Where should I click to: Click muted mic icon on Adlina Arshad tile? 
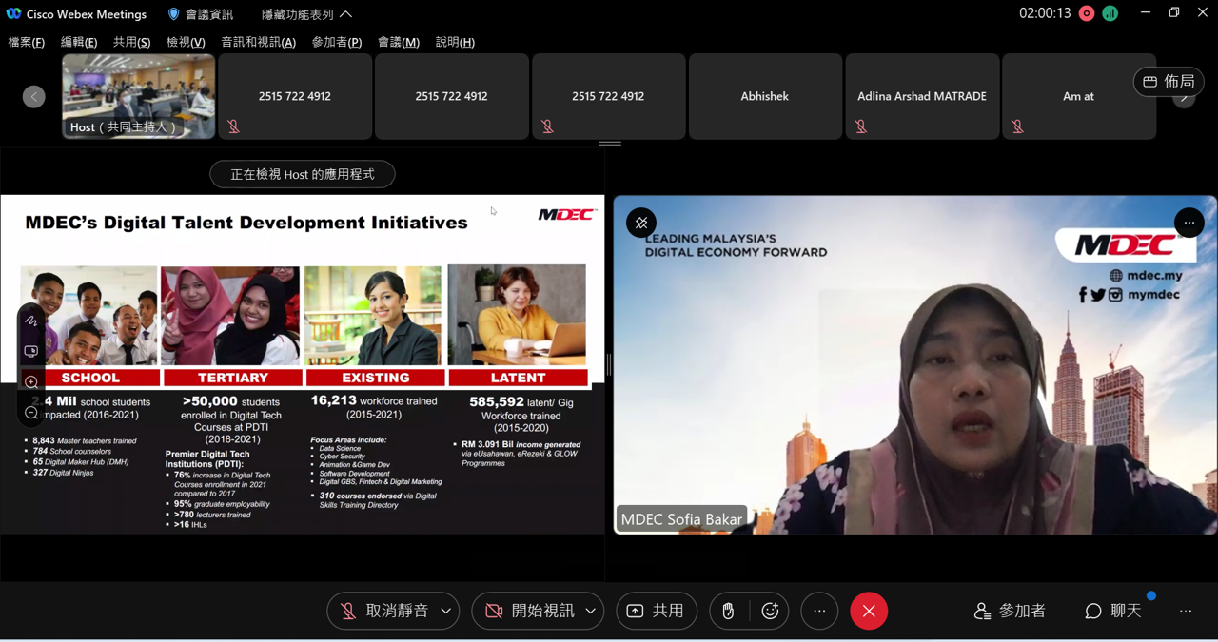pos(861,126)
